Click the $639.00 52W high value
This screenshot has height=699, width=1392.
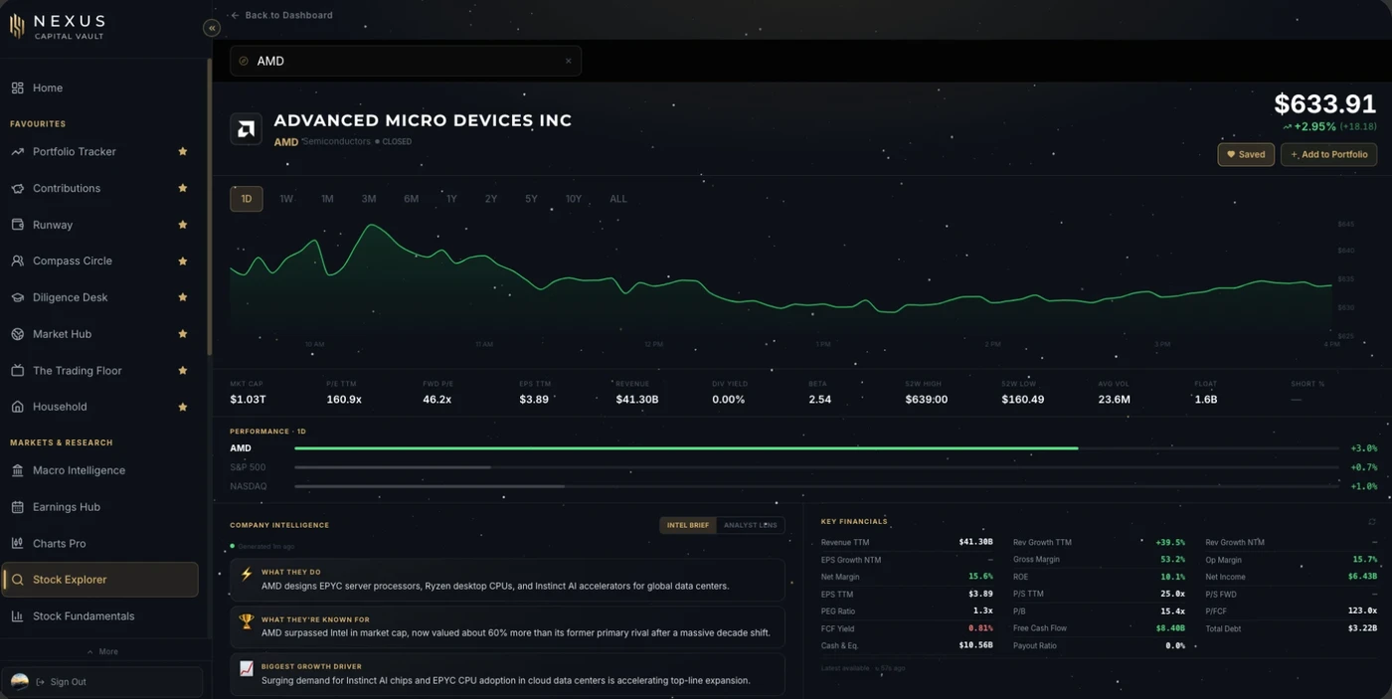click(x=927, y=400)
